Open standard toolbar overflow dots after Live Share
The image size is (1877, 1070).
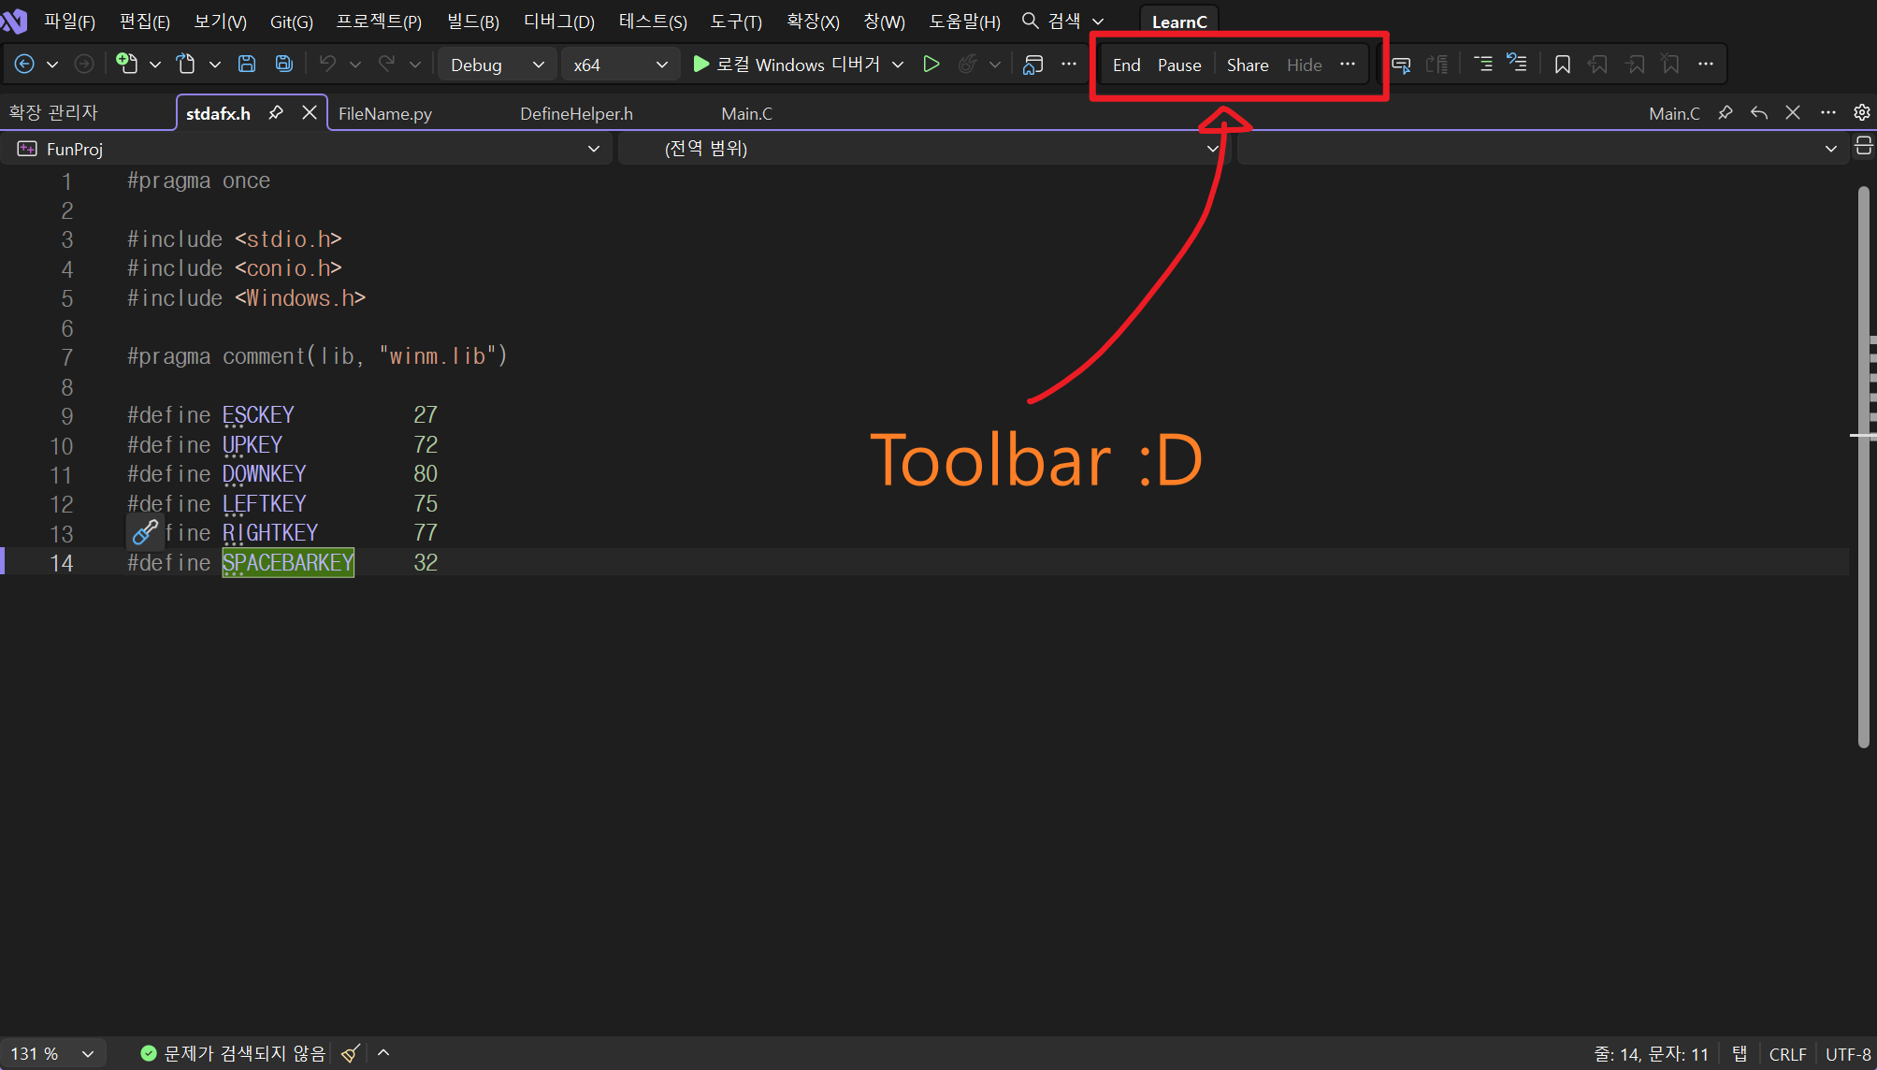click(x=1069, y=64)
